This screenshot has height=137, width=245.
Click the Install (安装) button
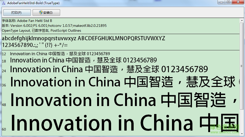tap(46, 13)
